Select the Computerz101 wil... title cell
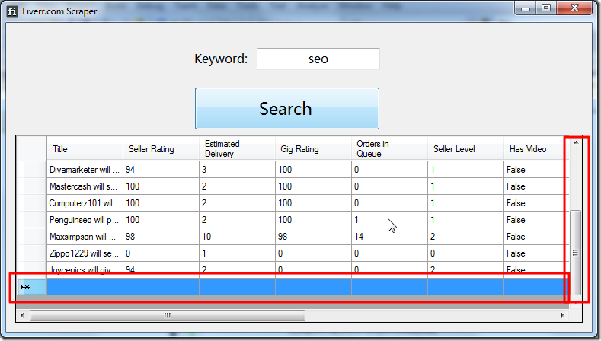Image resolution: width=601 pixels, height=341 pixels. tap(85, 203)
